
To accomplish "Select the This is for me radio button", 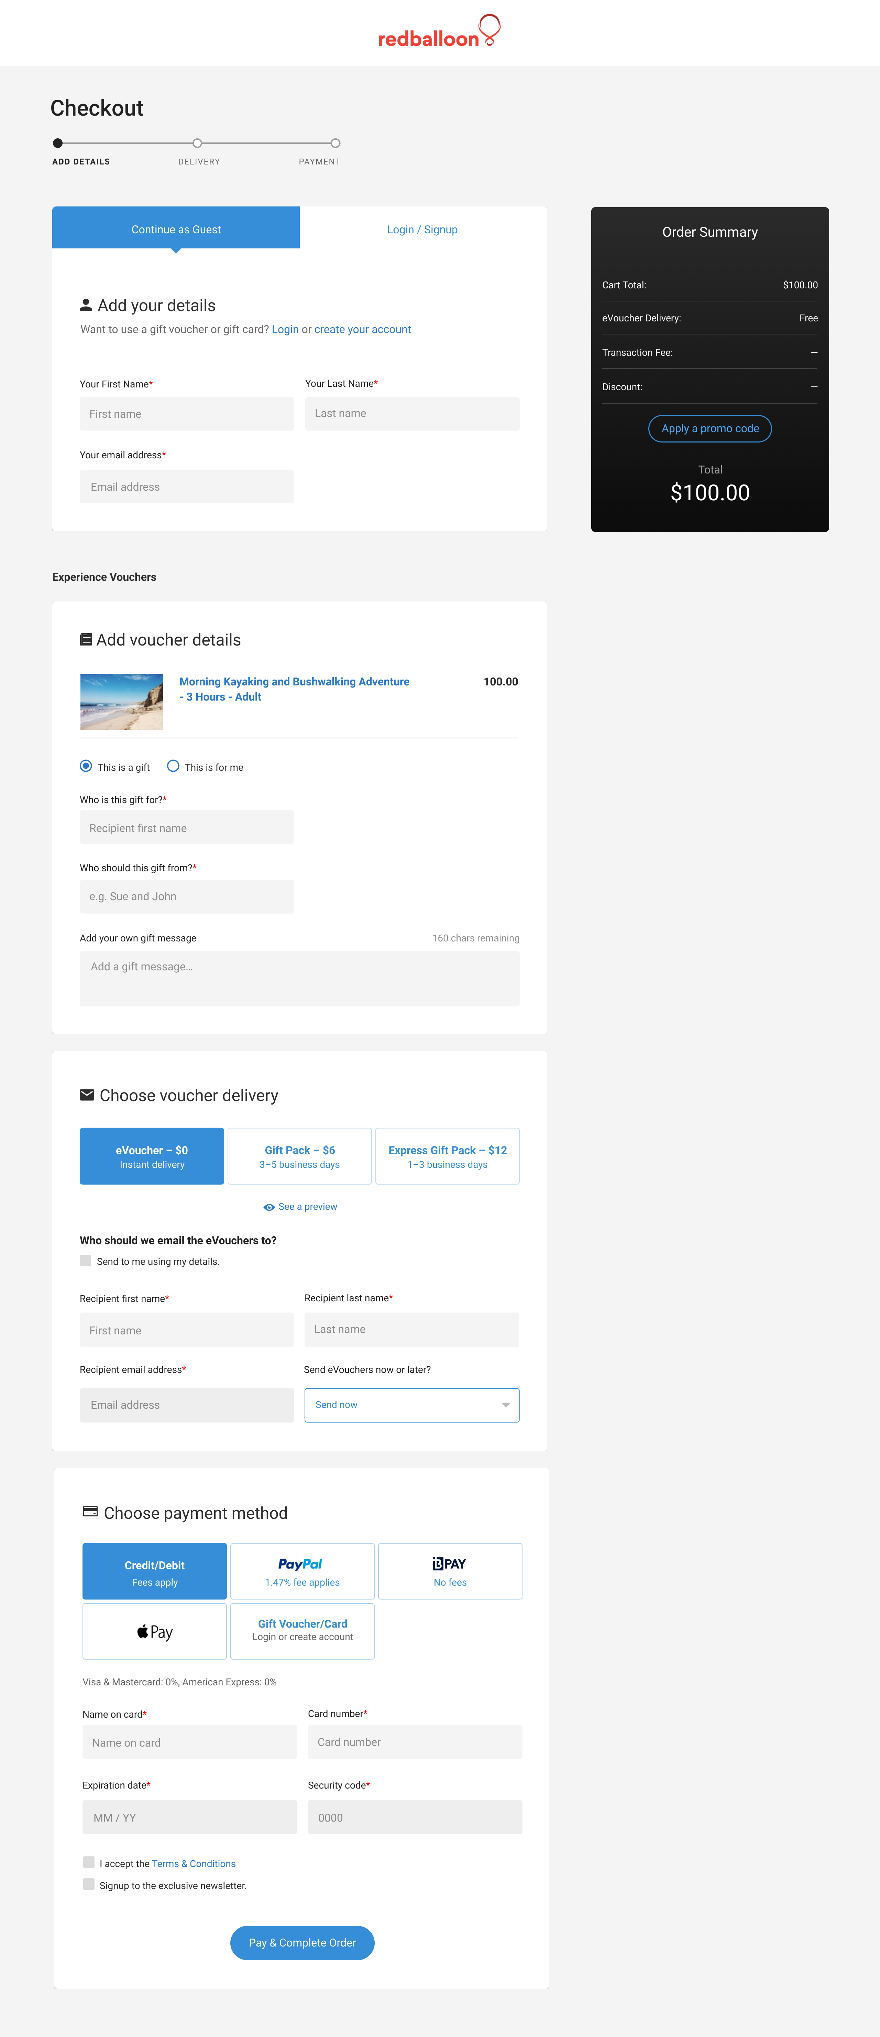I will tap(173, 766).
